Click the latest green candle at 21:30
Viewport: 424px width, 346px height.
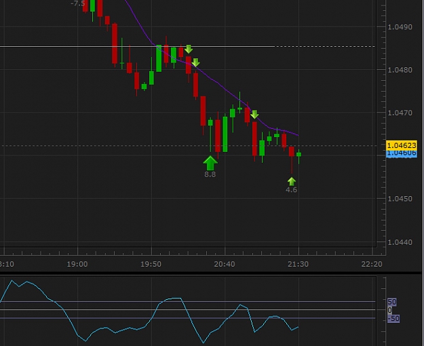298,155
